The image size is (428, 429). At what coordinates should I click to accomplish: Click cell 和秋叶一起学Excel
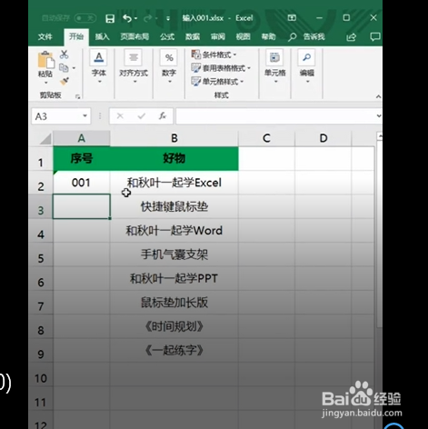(174, 183)
